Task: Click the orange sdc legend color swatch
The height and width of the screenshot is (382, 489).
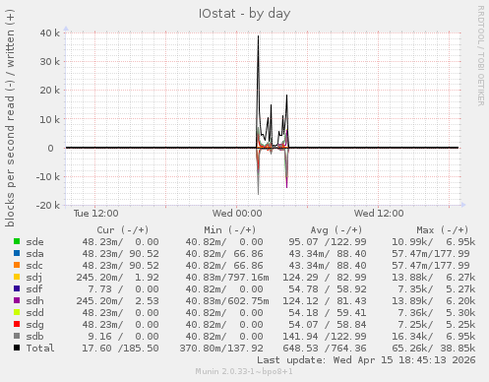Action: [x=17, y=265]
